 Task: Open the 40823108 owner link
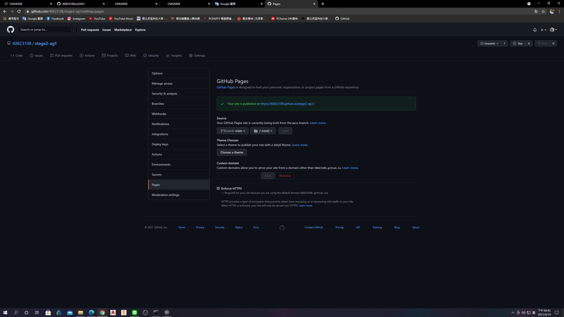21,43
